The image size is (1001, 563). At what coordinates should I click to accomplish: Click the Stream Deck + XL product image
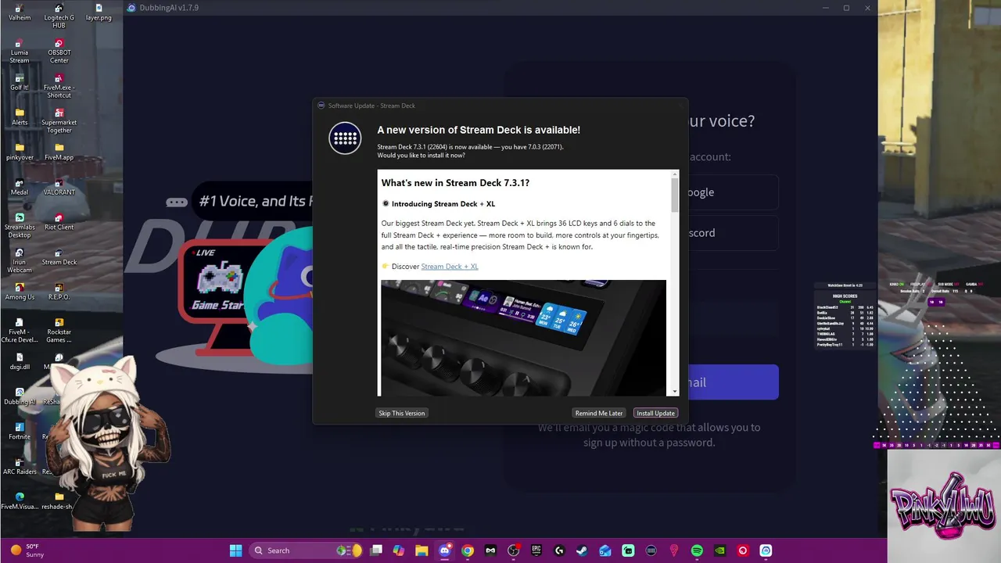(523, 338)
